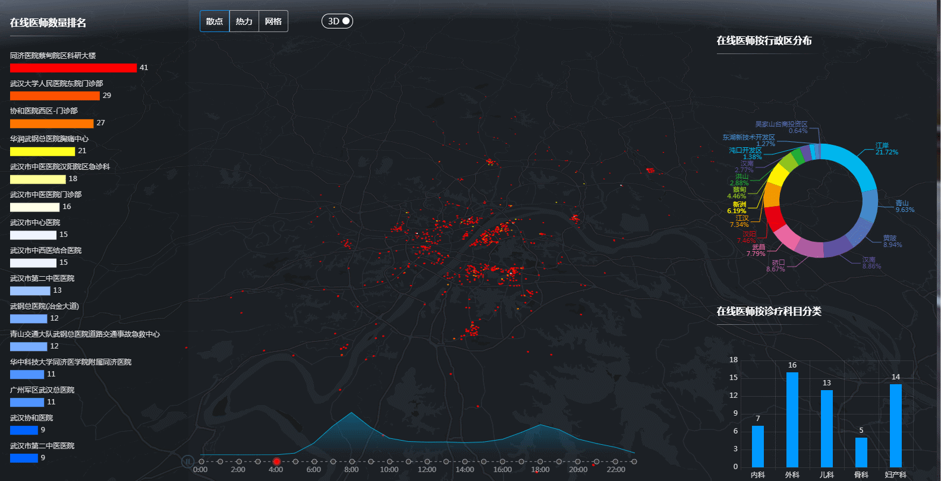Click the 青山 9.63% donut slice
The image size is (941, 481).
869,206
